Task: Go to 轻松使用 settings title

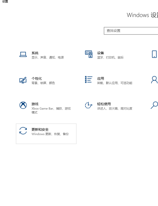Action: [104, 104]
